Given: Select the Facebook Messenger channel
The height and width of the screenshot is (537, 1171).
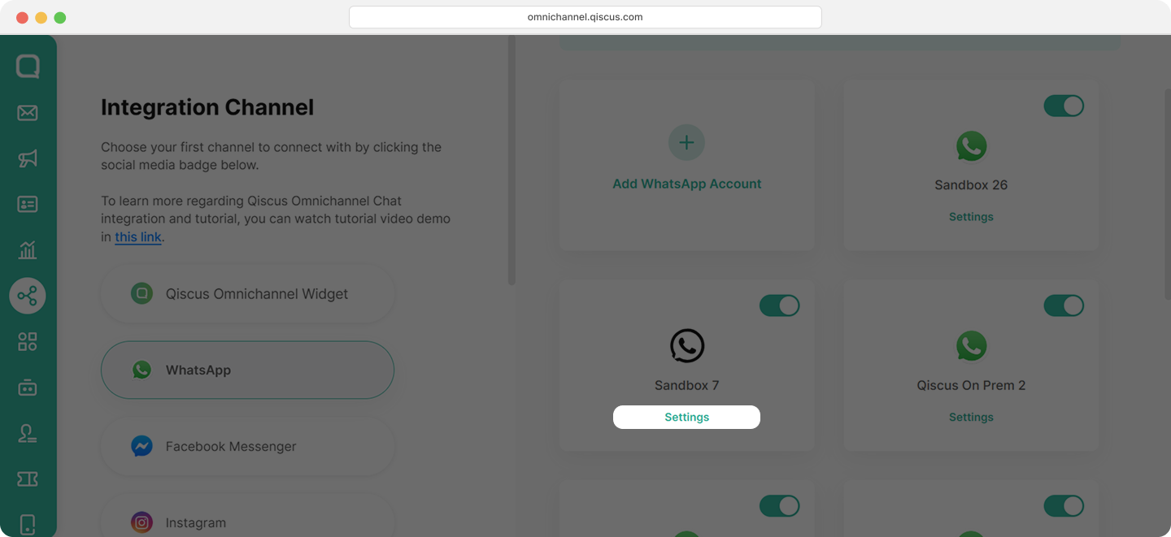Looking at the screenshot, I should (x=247, y=446).
